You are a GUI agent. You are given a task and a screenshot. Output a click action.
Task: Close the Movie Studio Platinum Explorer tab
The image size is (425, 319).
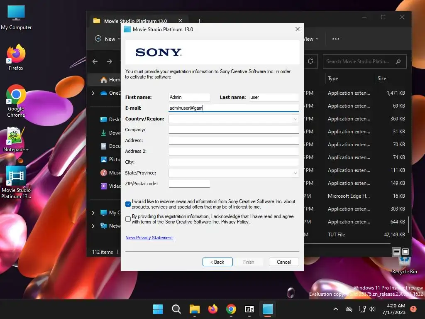[x=180, y=21]
